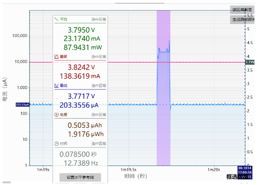Image resolution: width=257 pixels, height=185 pixels.
Task: Click the average power 87.9431 mW
Action: pos(83,47)
